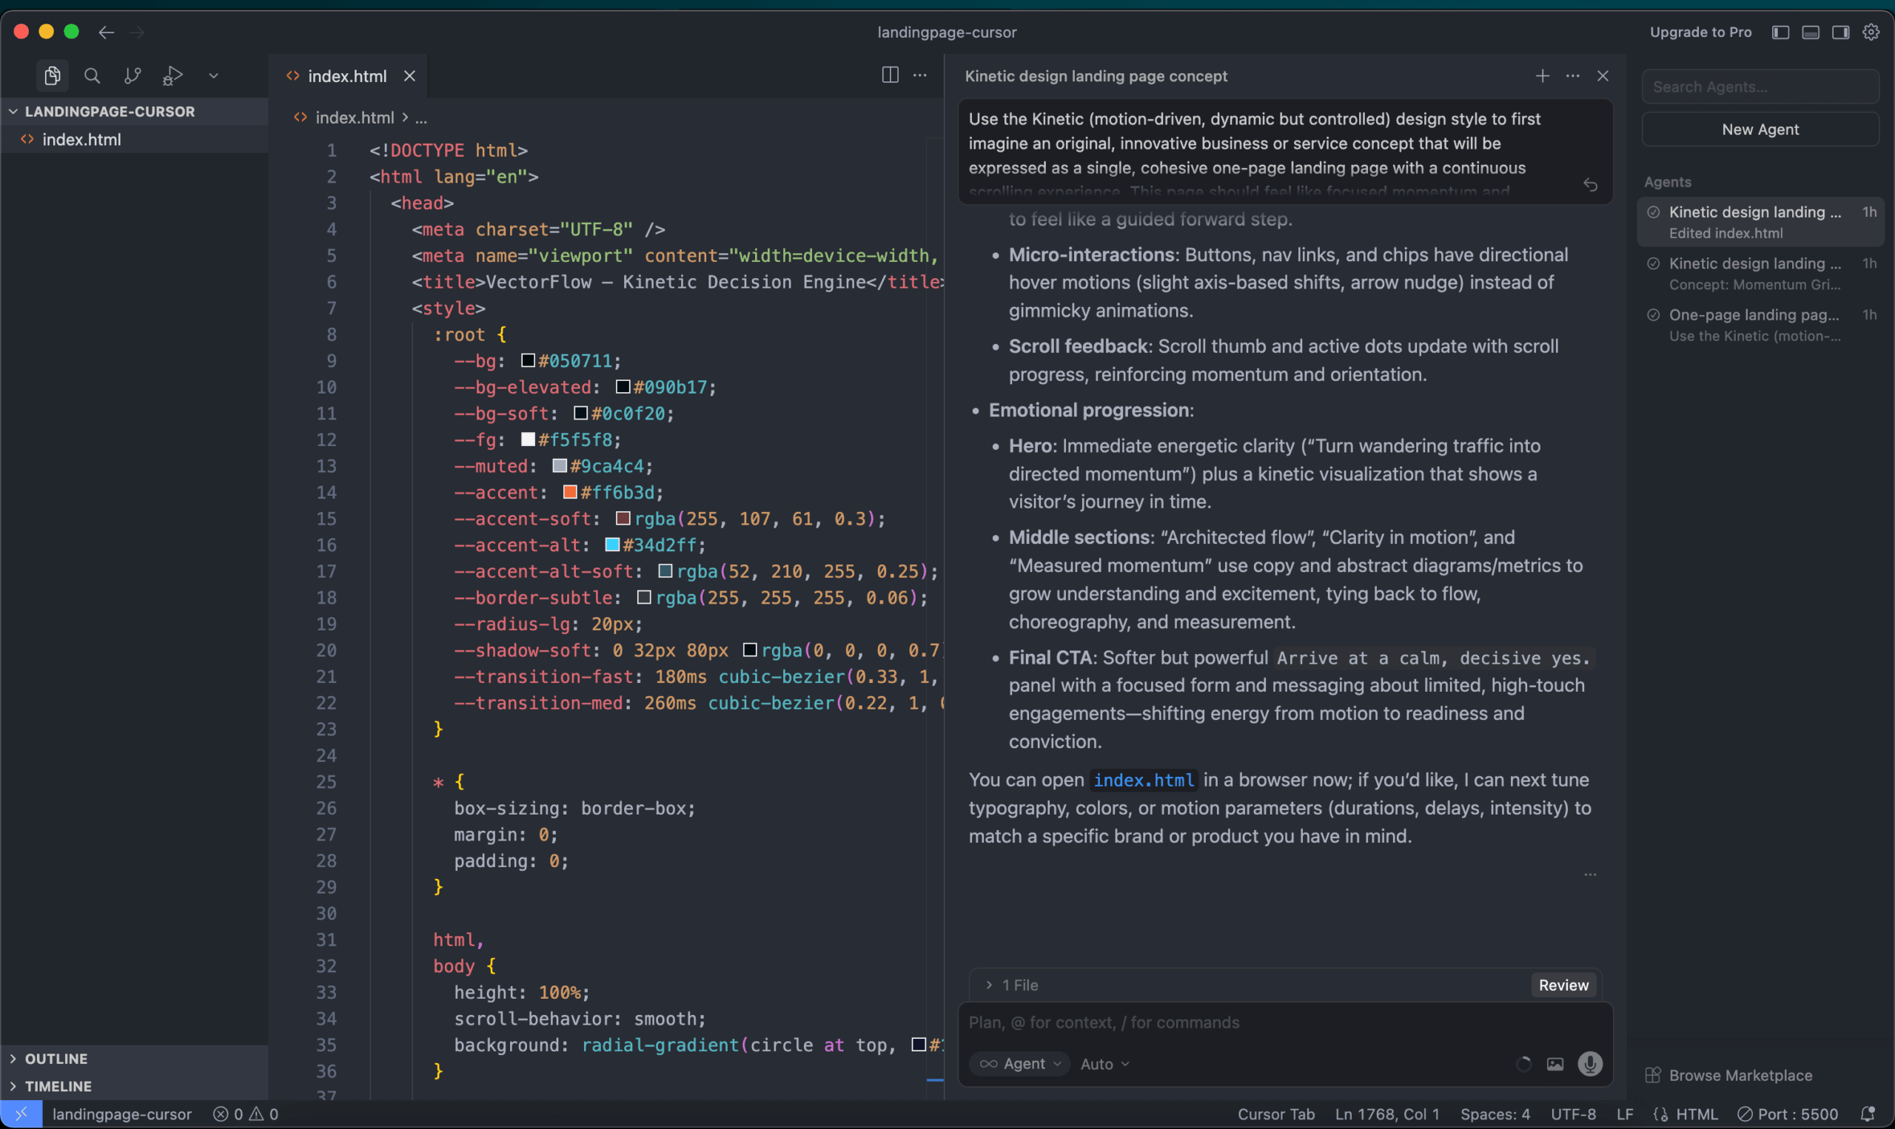Click the image attach icon in chat
1895x1129 pixels.
click(1554, 1064)
